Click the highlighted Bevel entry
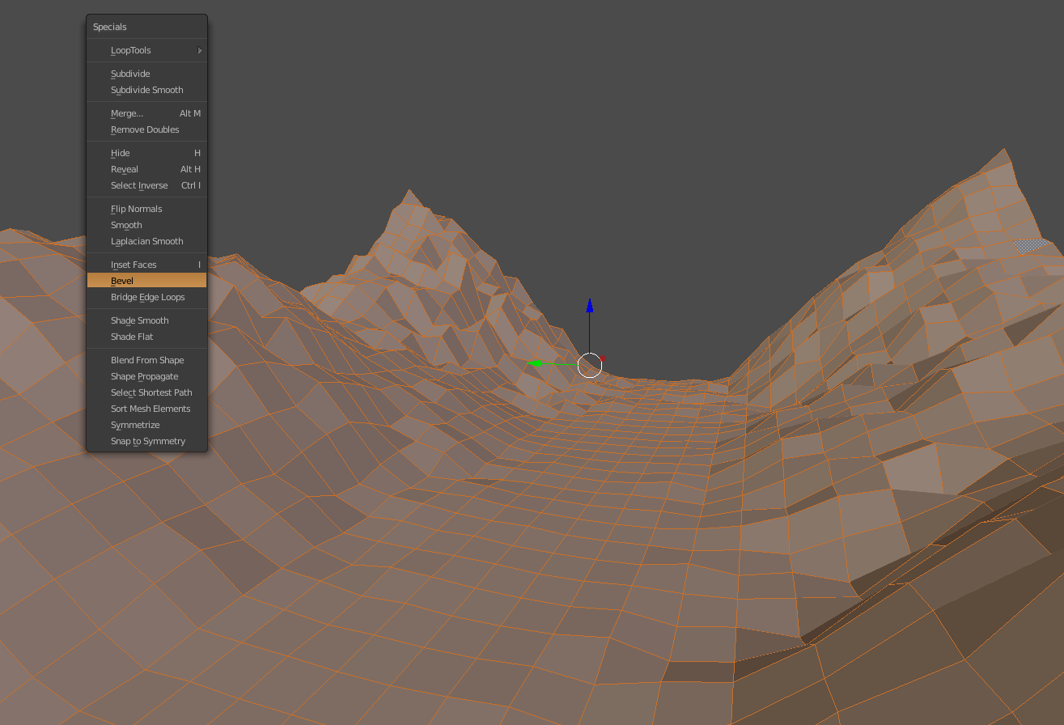The image size is (1064, 725). [x=146, y=281]
